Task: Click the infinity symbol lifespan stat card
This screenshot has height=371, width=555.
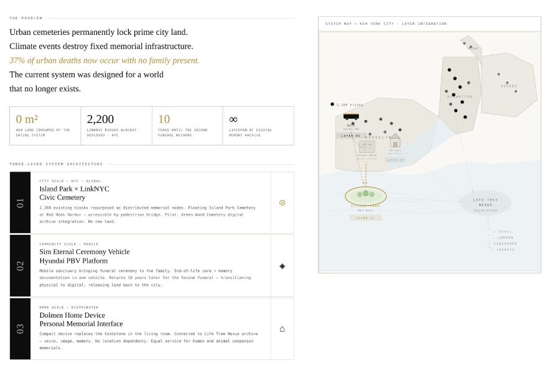Action: (258, 126)
